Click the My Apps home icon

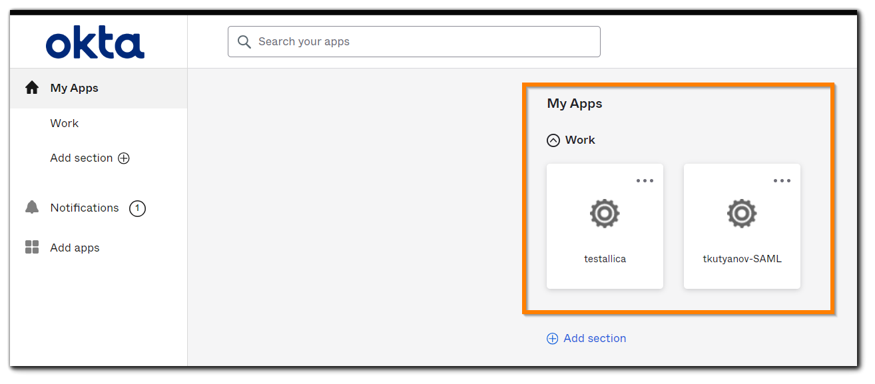(32, 88)
